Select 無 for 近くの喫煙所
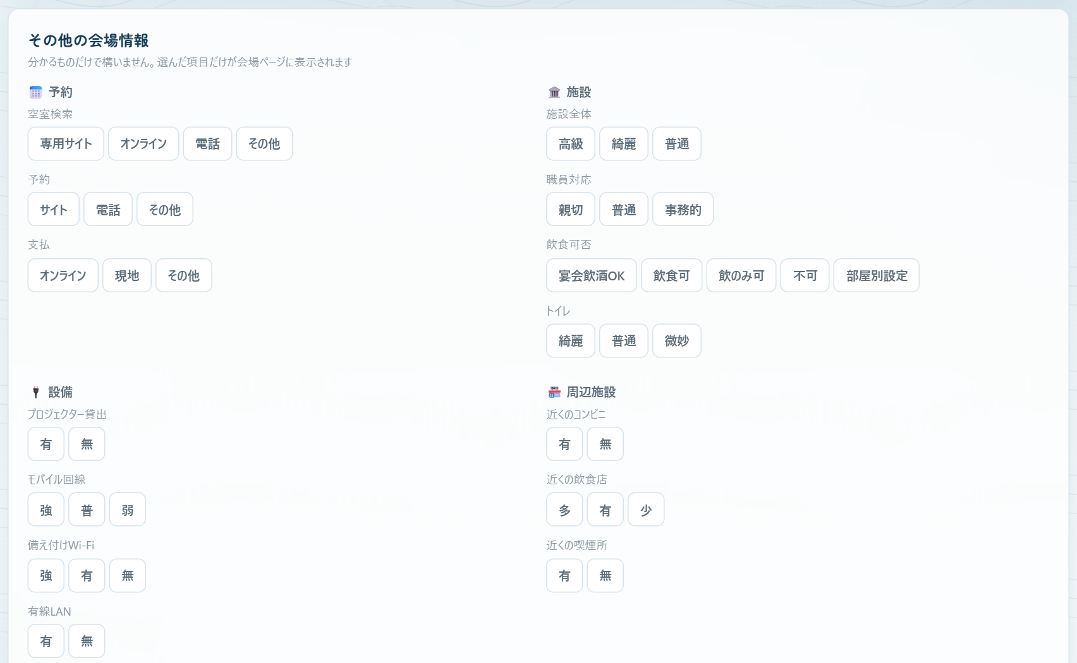 click(605, 575)
